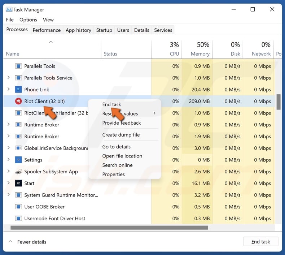
Task: Click the red Riot Client icon
Action: (x=18, y=101)
